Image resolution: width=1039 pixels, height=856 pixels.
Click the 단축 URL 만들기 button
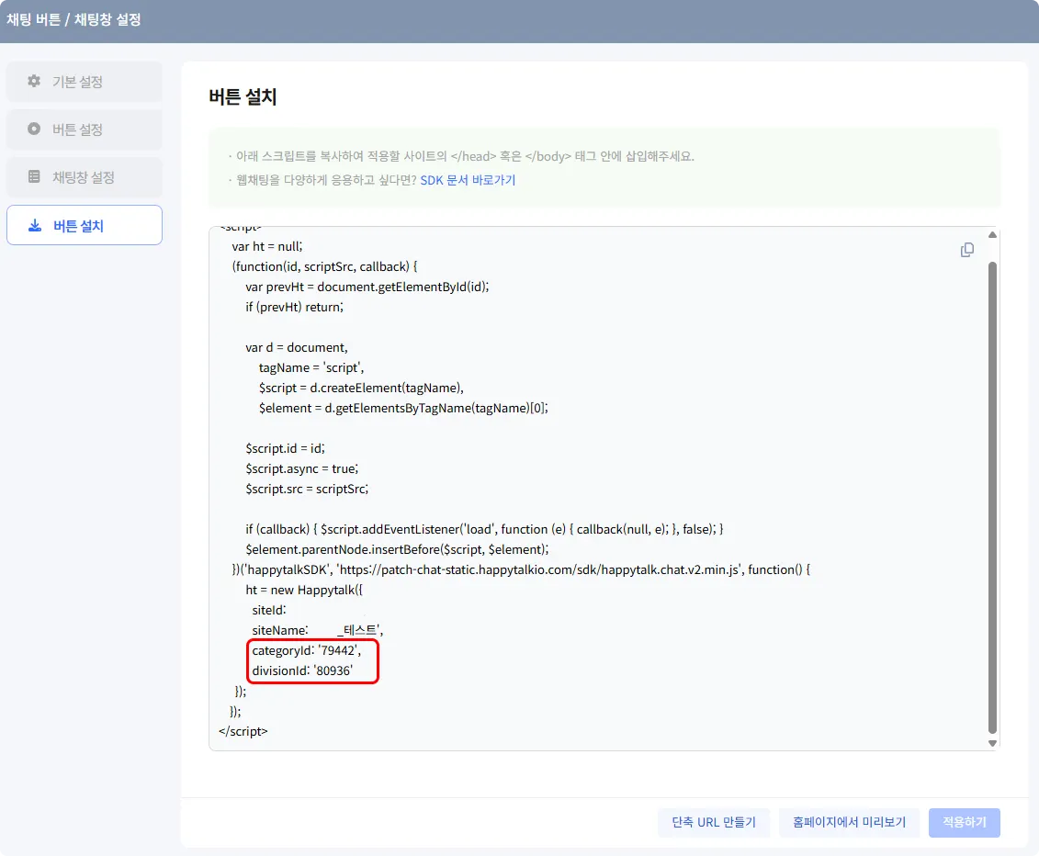click(714, 822)
